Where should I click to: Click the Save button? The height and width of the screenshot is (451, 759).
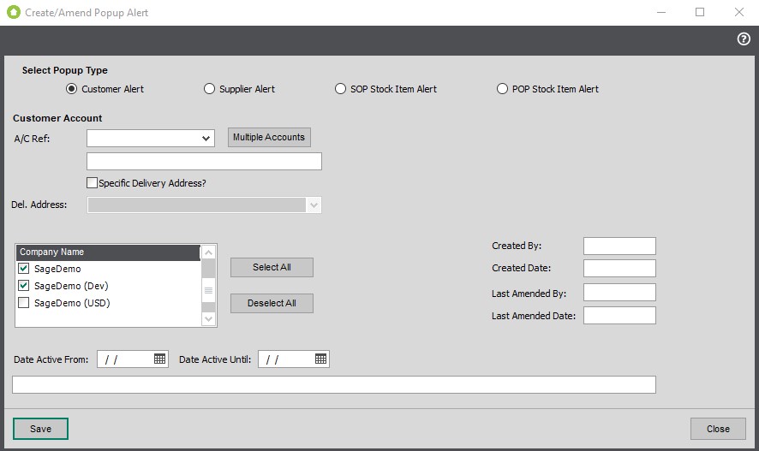pos(40,429)
